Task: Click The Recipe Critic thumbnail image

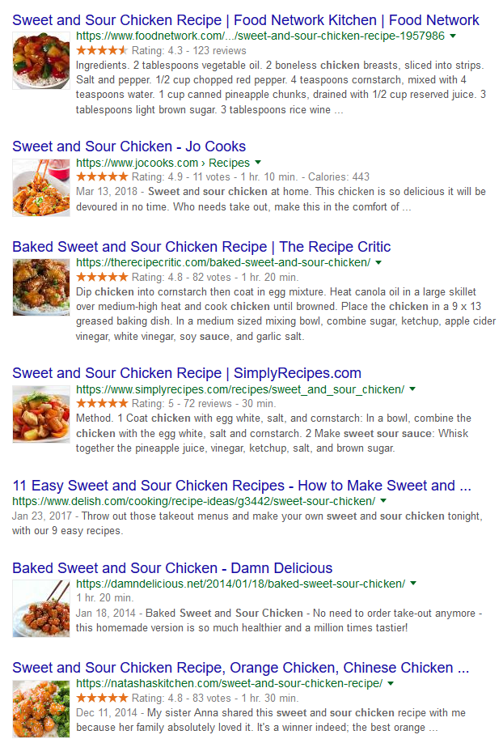Action: (40, 287)
